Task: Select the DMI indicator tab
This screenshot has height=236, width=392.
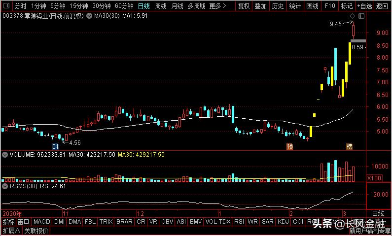Action: 60,221
